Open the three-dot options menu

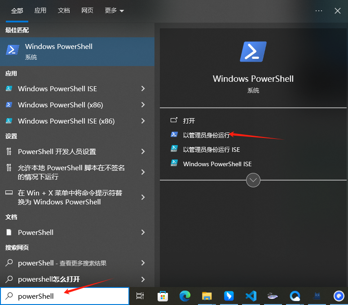pyautogui.click(x=319, y=11)
